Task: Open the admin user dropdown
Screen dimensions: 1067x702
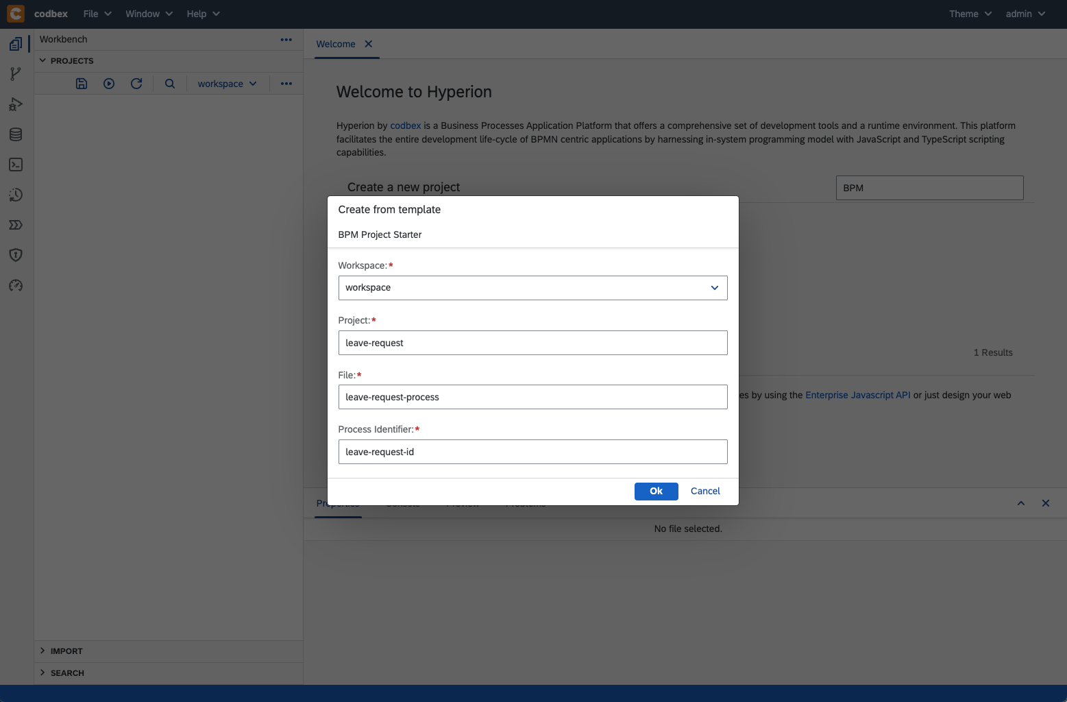Action: 1025,14
